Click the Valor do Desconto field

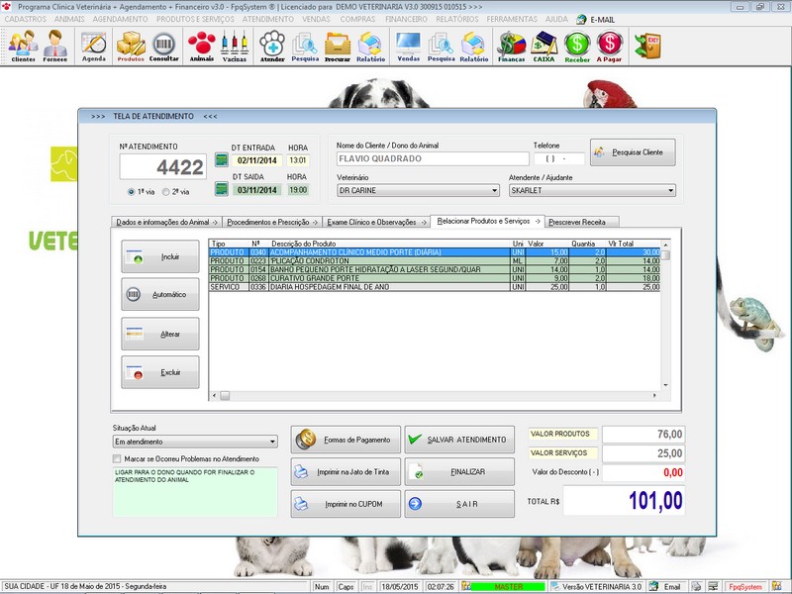tap(643, 473)
